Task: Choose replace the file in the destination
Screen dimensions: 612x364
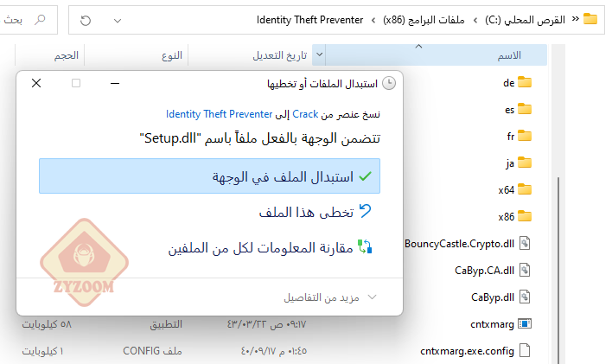Action: pyautogui.click(x=209, y=176)
